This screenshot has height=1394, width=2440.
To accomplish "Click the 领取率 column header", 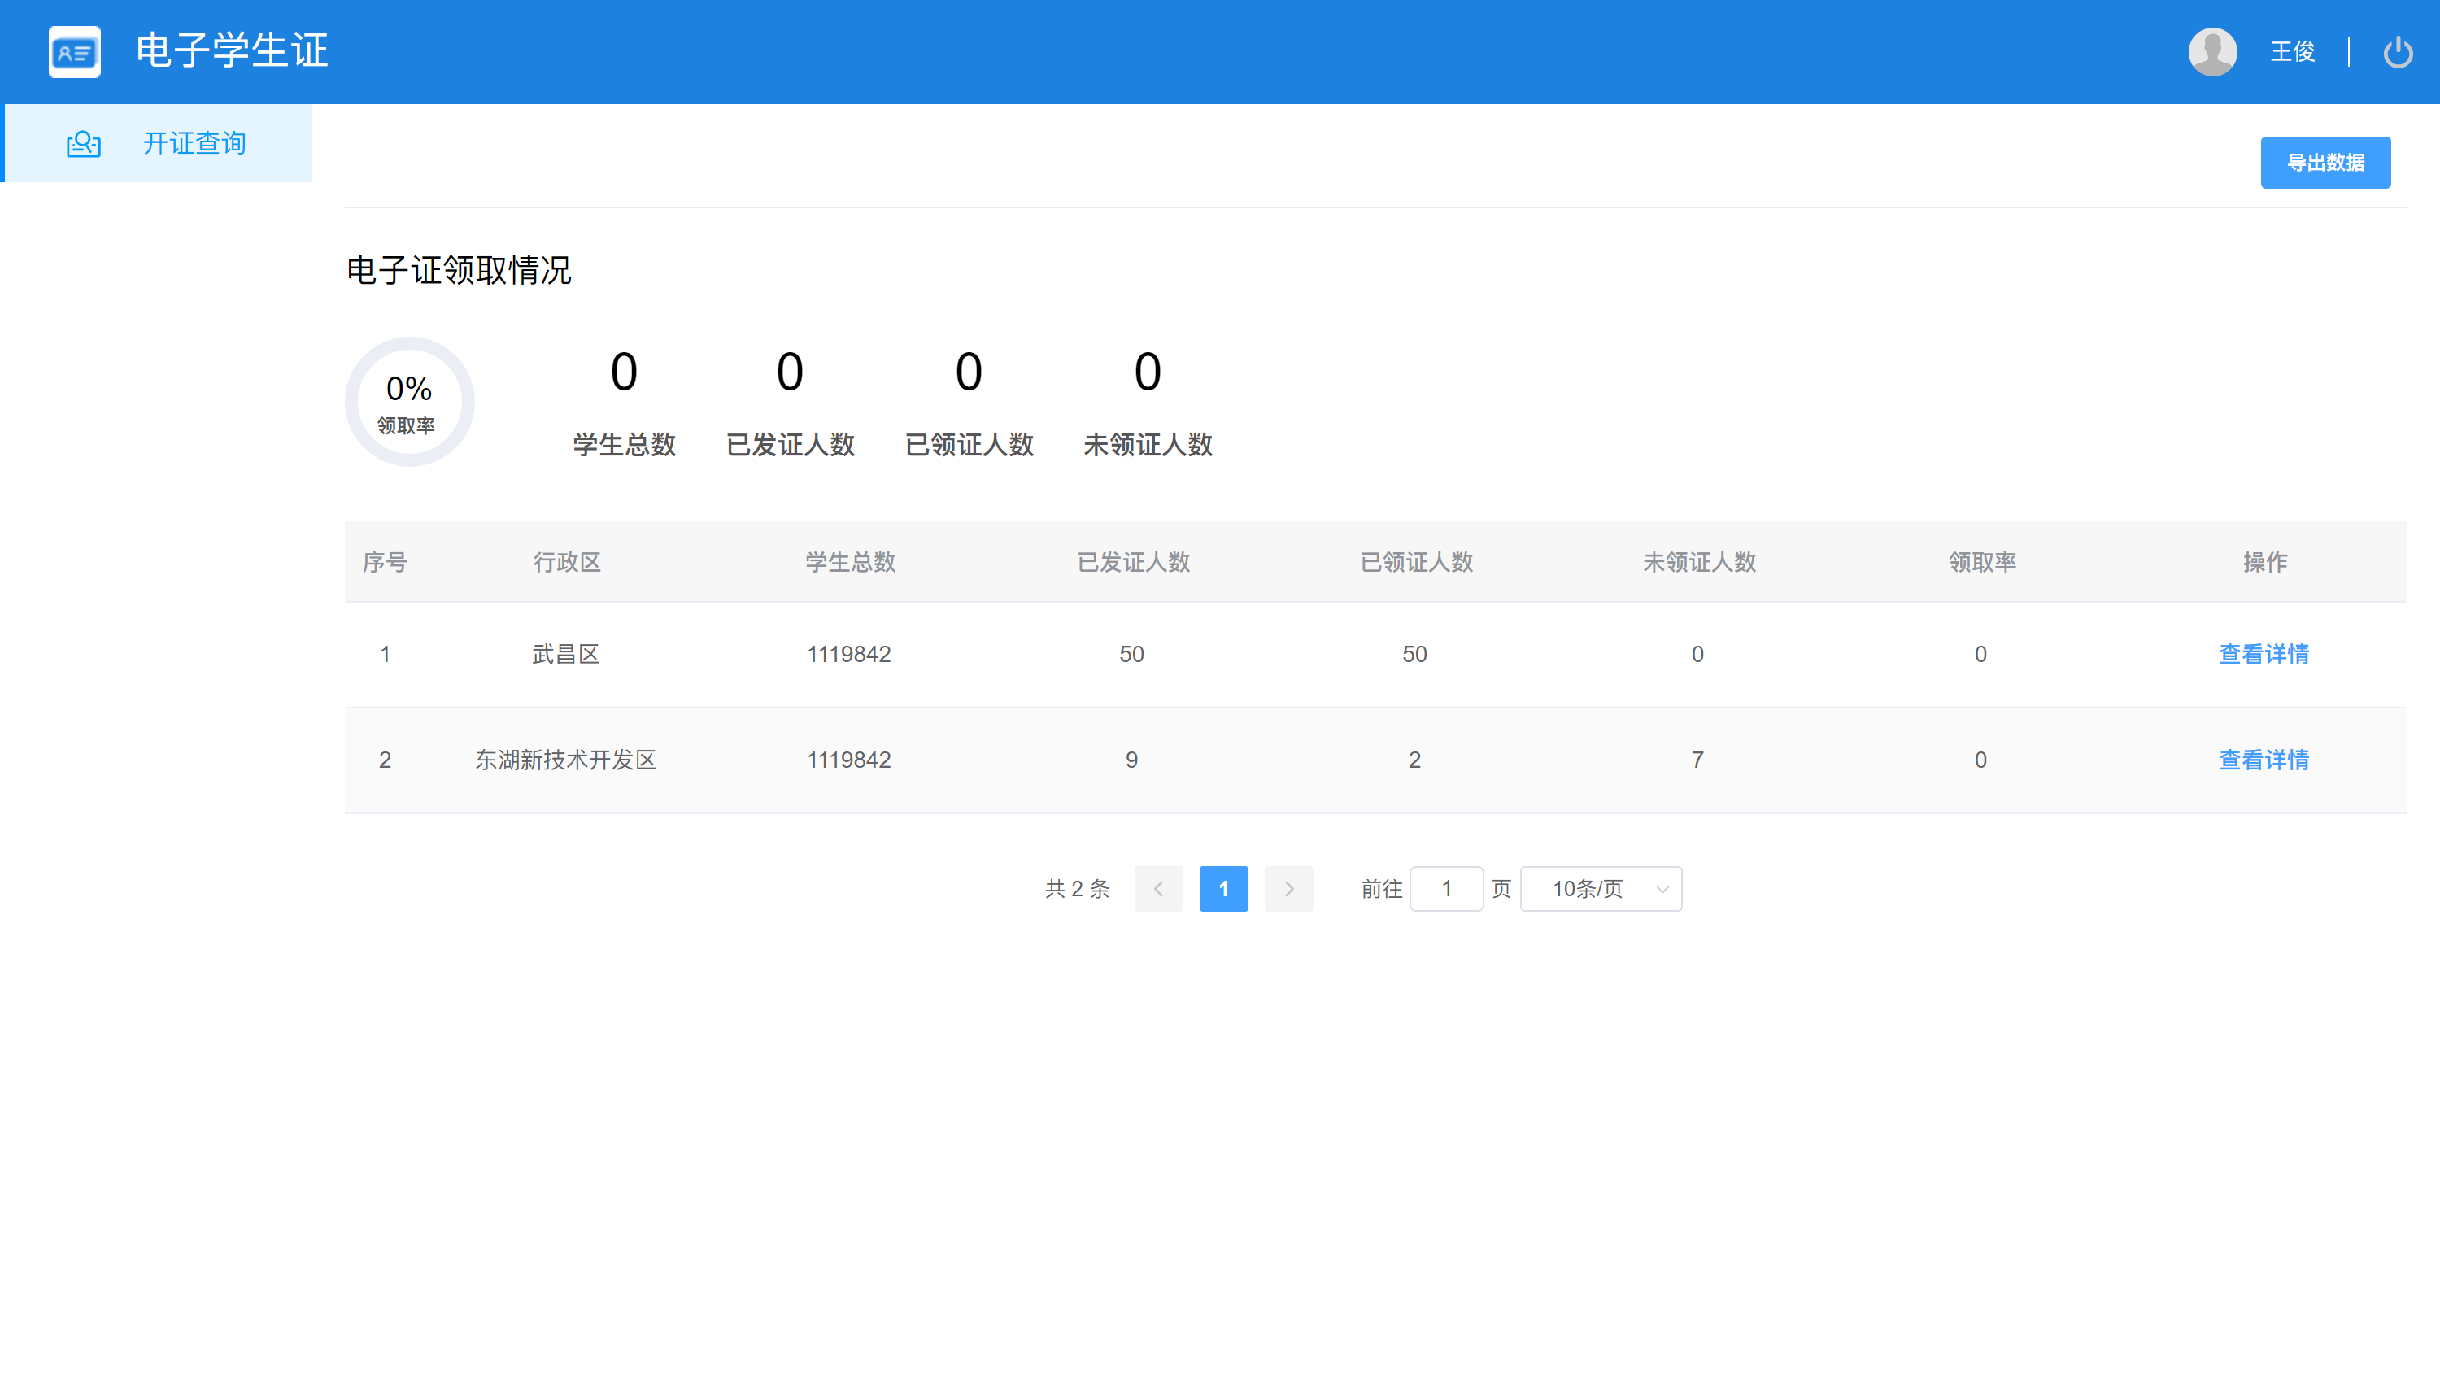I will tap(1981, 562).
